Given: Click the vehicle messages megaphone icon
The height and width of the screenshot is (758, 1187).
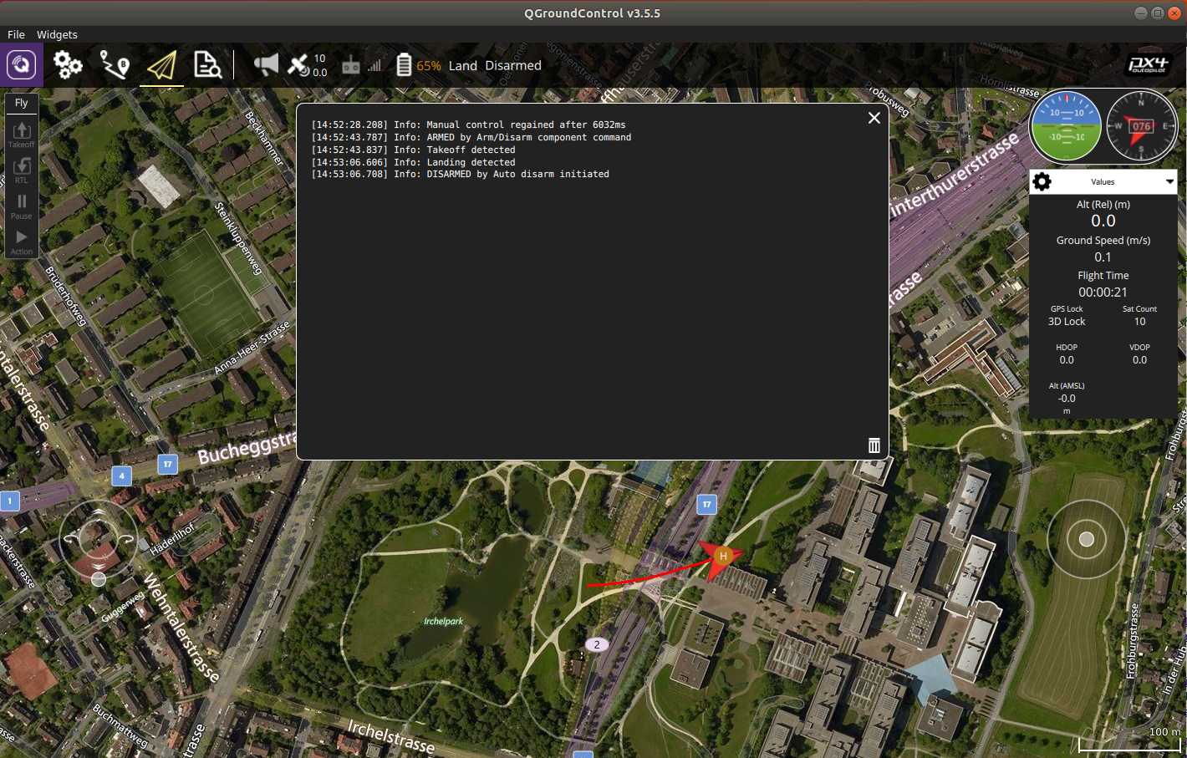Looking at the screenshot, I should pos(266,64).
